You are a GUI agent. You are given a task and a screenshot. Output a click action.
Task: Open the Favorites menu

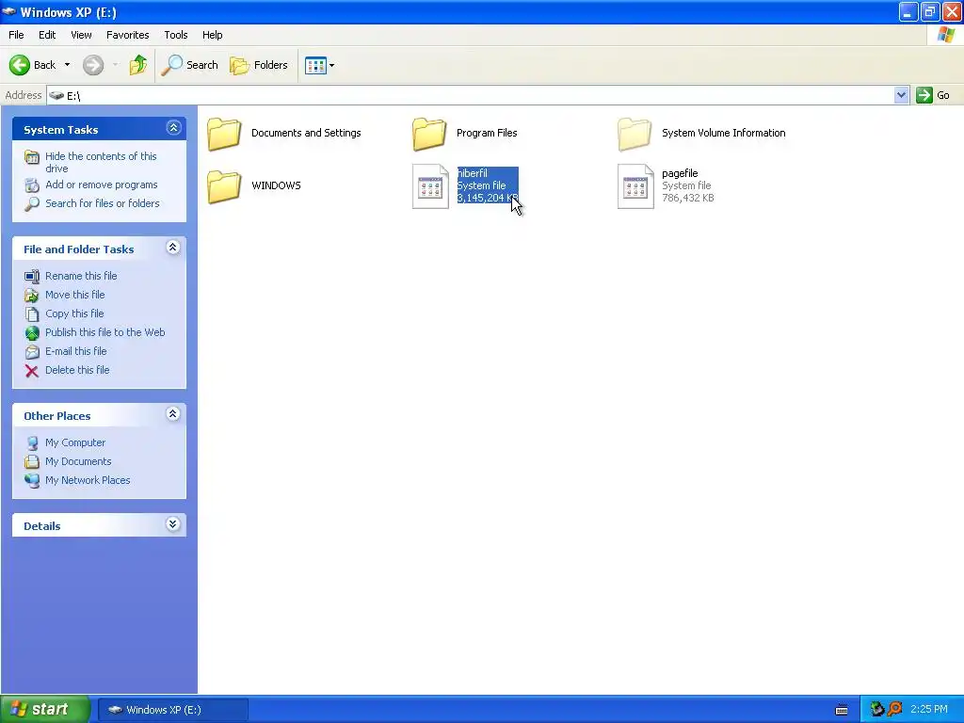127,35
